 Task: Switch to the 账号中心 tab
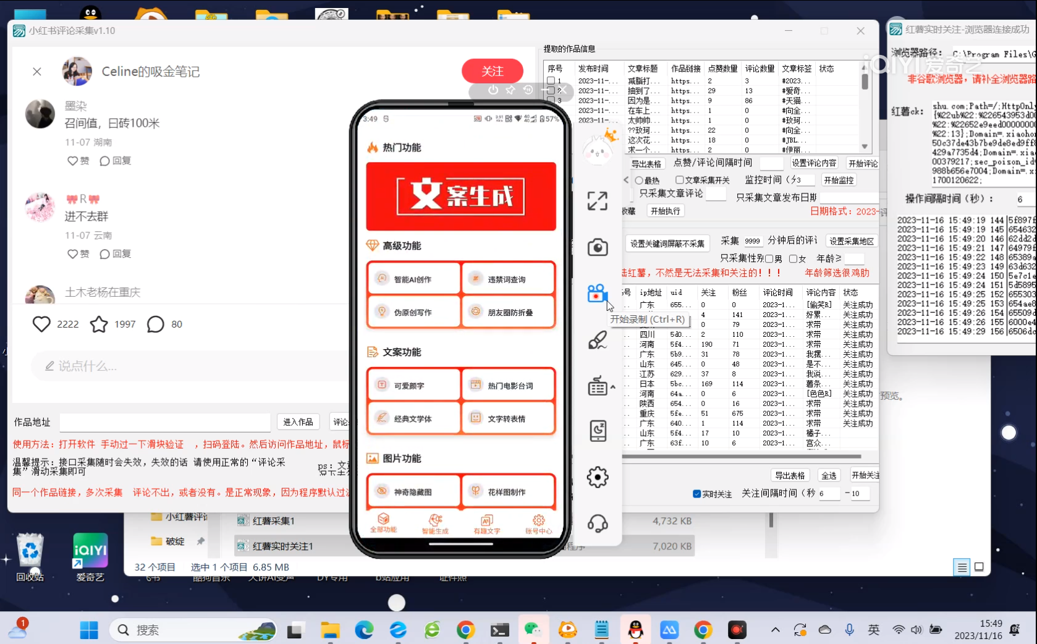tap(538, 523)
